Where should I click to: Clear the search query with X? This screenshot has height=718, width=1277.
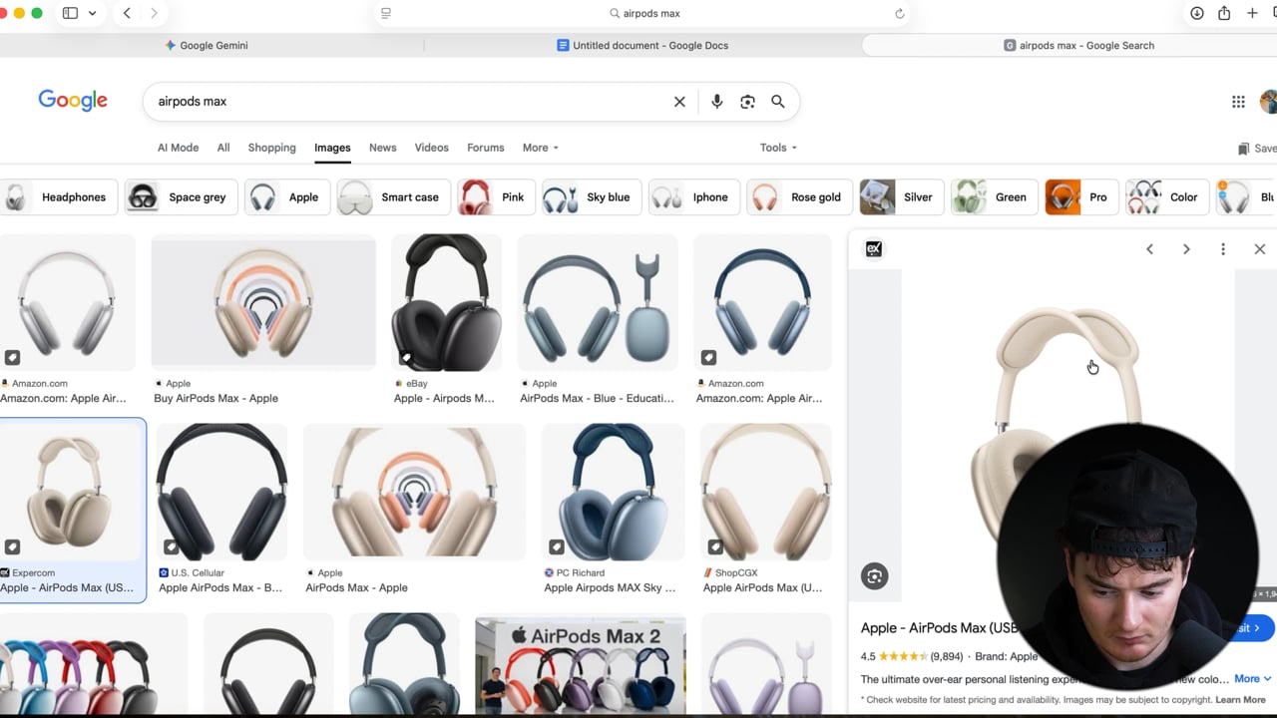tap(679, 102)
